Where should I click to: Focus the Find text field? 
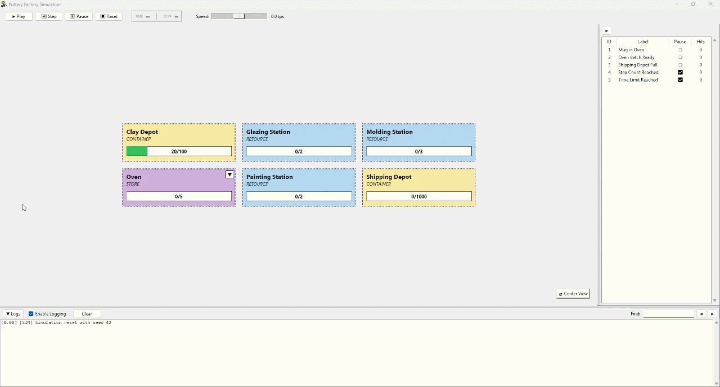(x=668, y=314)
